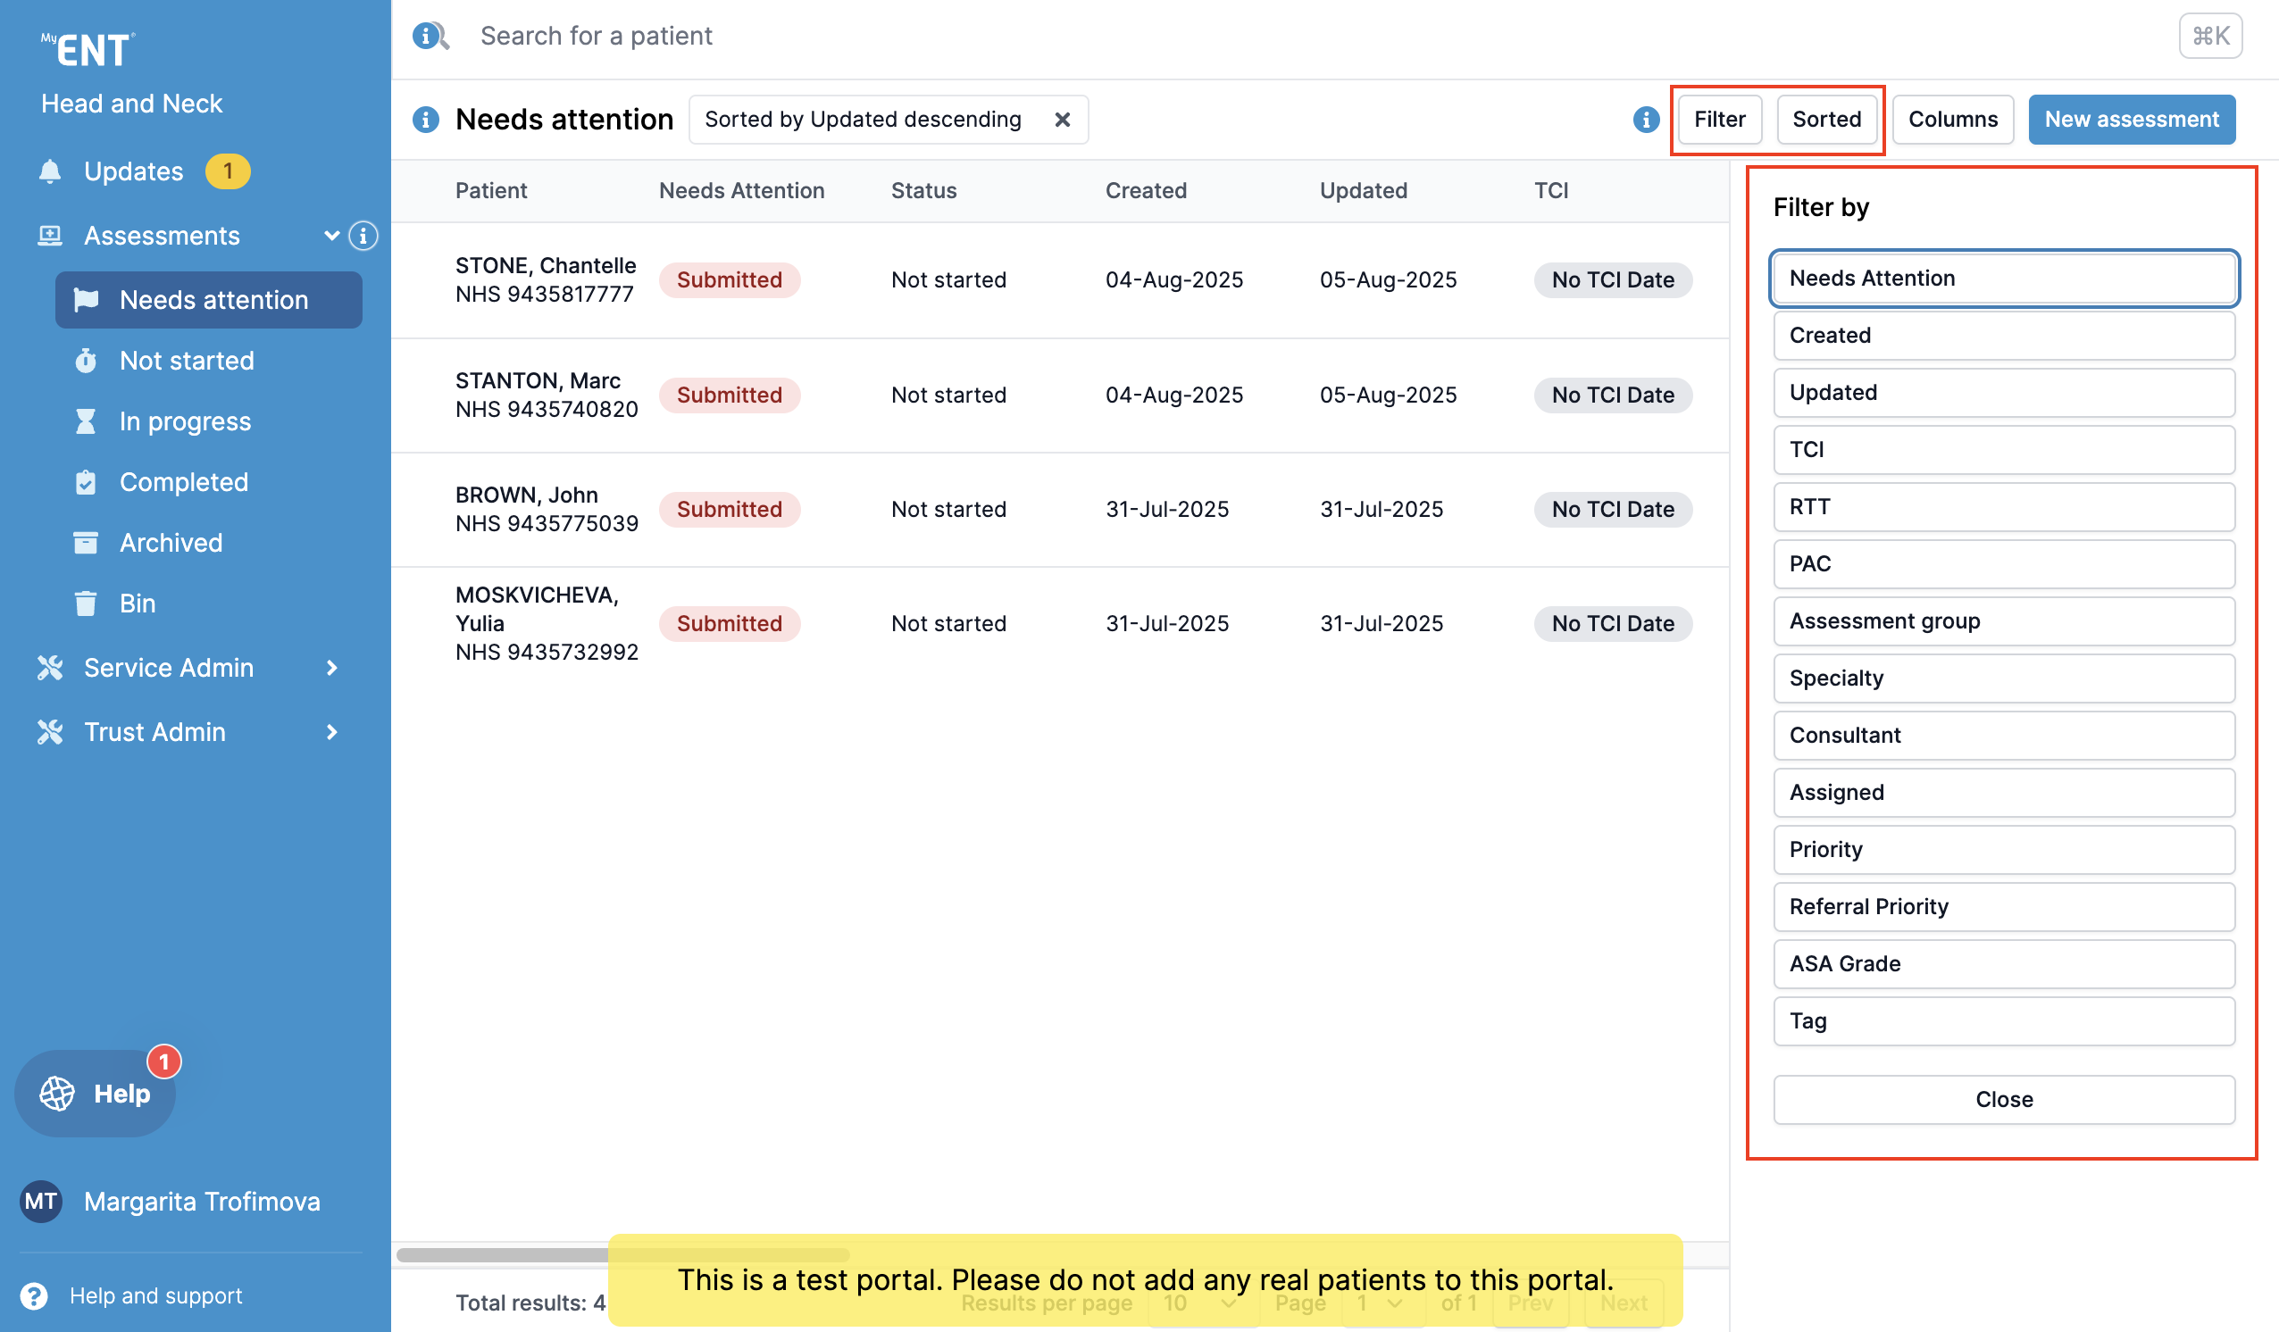Collapse the Assessments section chevron
Viewport: 2279px width, 1332px height.
pos(331,236)
